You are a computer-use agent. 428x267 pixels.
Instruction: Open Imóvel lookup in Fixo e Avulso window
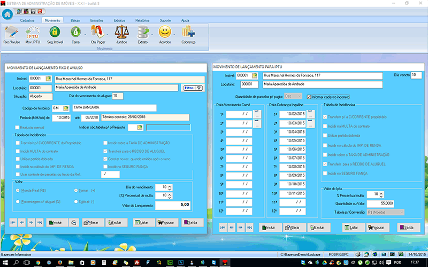48,78
